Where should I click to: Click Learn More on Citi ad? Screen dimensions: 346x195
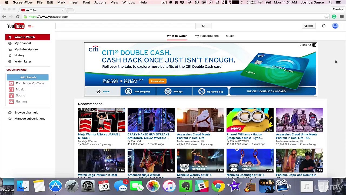click(x=158, y=81)
